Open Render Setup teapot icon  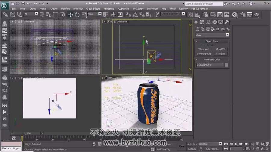coord(243,15)
